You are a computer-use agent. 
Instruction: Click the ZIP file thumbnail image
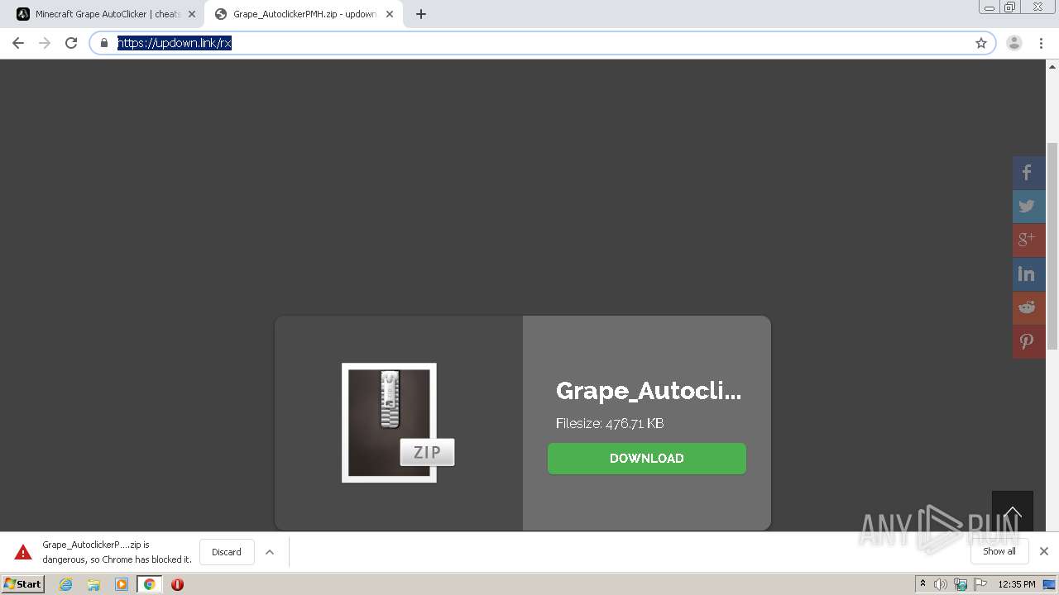click(x=397, y=422)
